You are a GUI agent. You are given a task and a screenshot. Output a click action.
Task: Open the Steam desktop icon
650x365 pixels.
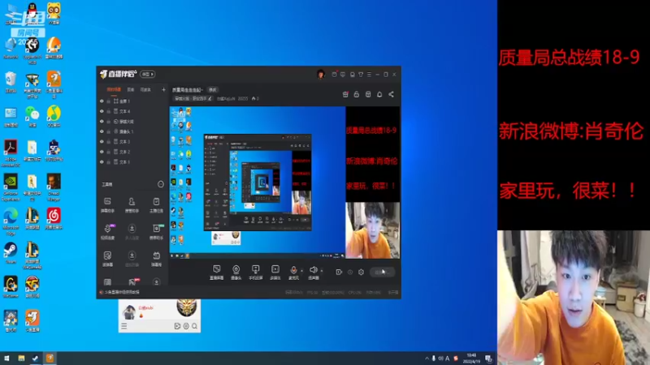11,253
